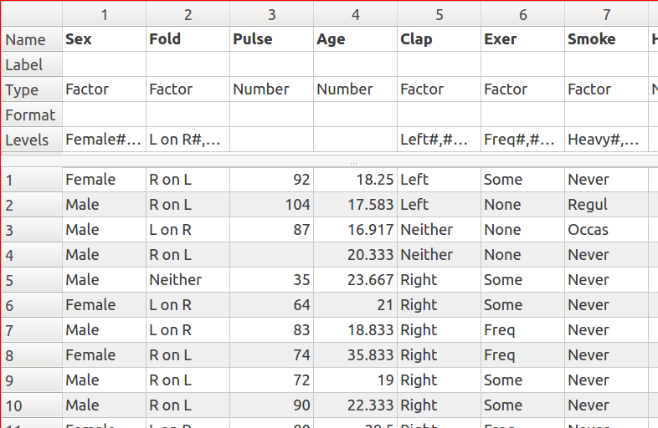This screenshot has height=428, width=658.
Task: Select the Label cell under Clap
Action: [x=439, y=64]
